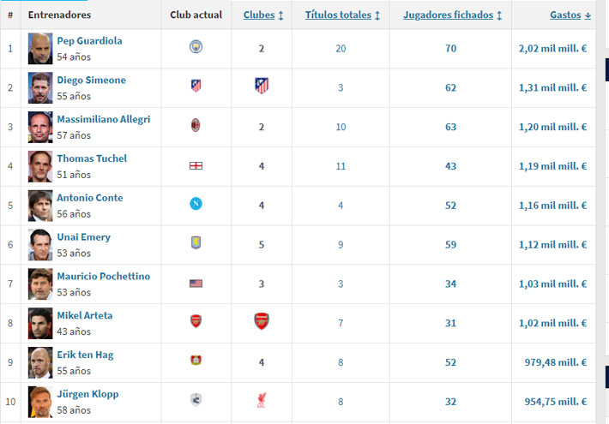Click the large Atlético crest in the Clubes column
Screen dimensions: 609x424
(x=262, y=86)
